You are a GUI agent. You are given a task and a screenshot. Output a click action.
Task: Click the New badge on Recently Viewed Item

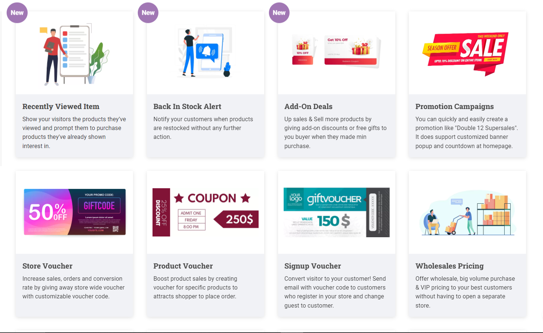[17, 13]
